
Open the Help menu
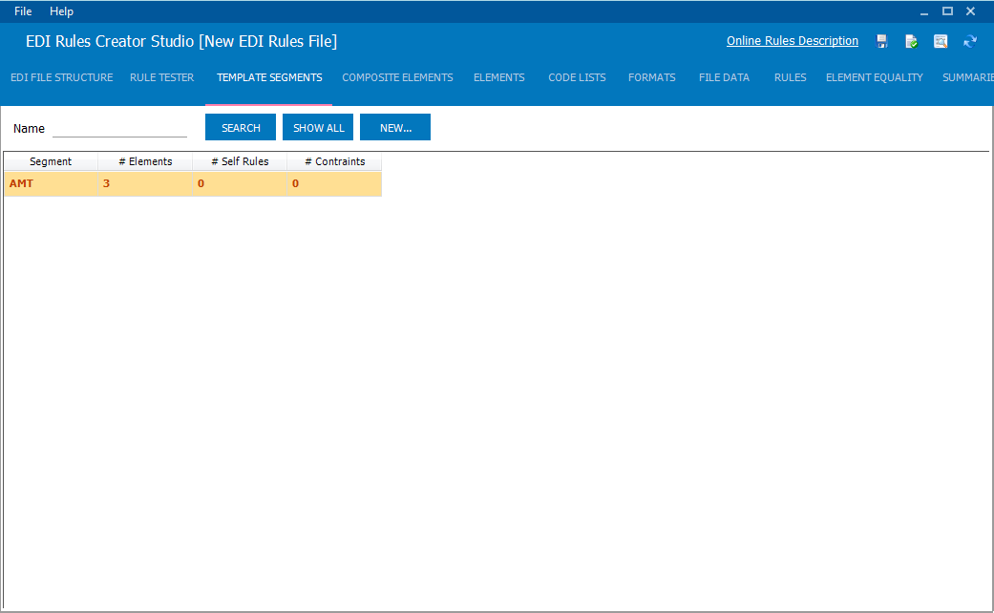(x=61, y=11)
